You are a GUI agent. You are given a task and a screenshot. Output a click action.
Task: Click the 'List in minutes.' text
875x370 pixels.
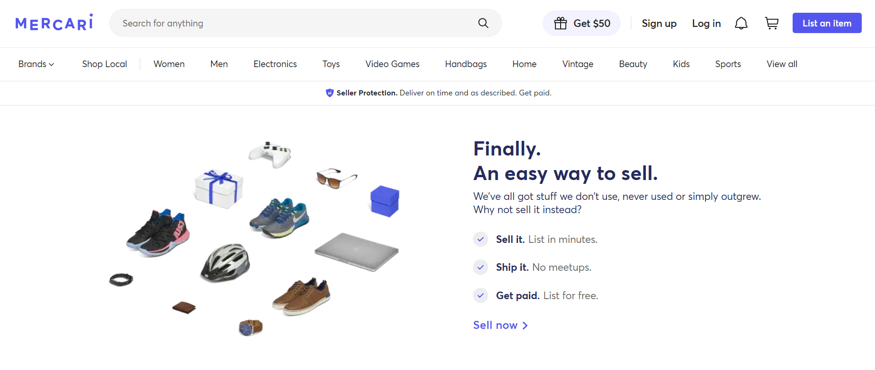click(x=563, y=239)
